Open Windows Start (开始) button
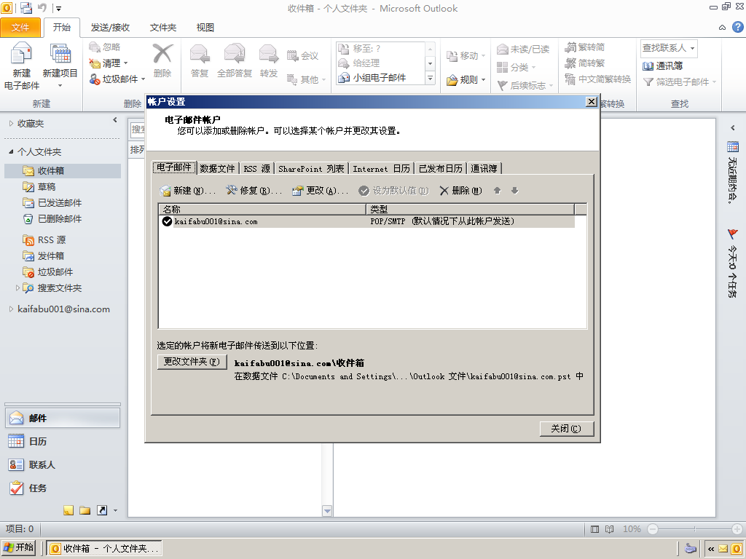This screenshot has width=746, height=559. (18, 548)
